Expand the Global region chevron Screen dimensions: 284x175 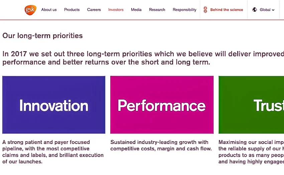tap(273, 10)
